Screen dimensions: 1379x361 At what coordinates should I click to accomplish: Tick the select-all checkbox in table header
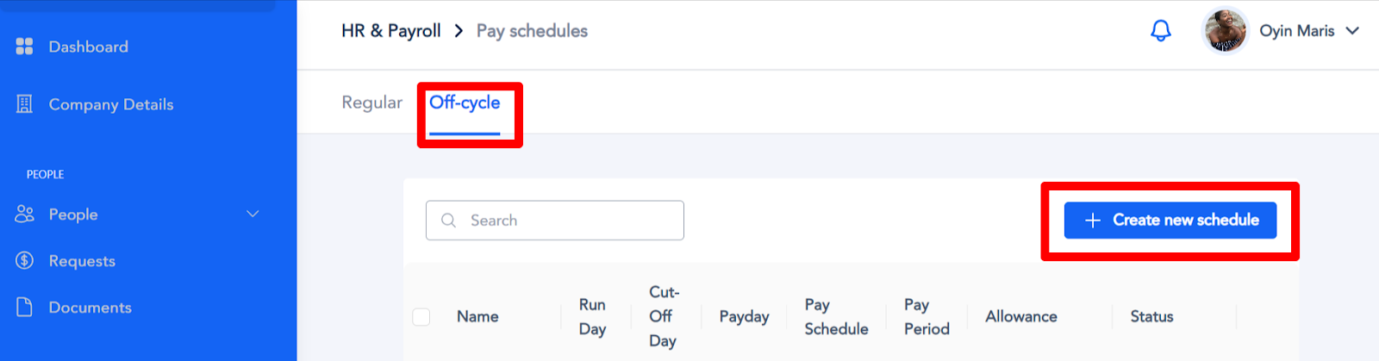click(421, 317)
